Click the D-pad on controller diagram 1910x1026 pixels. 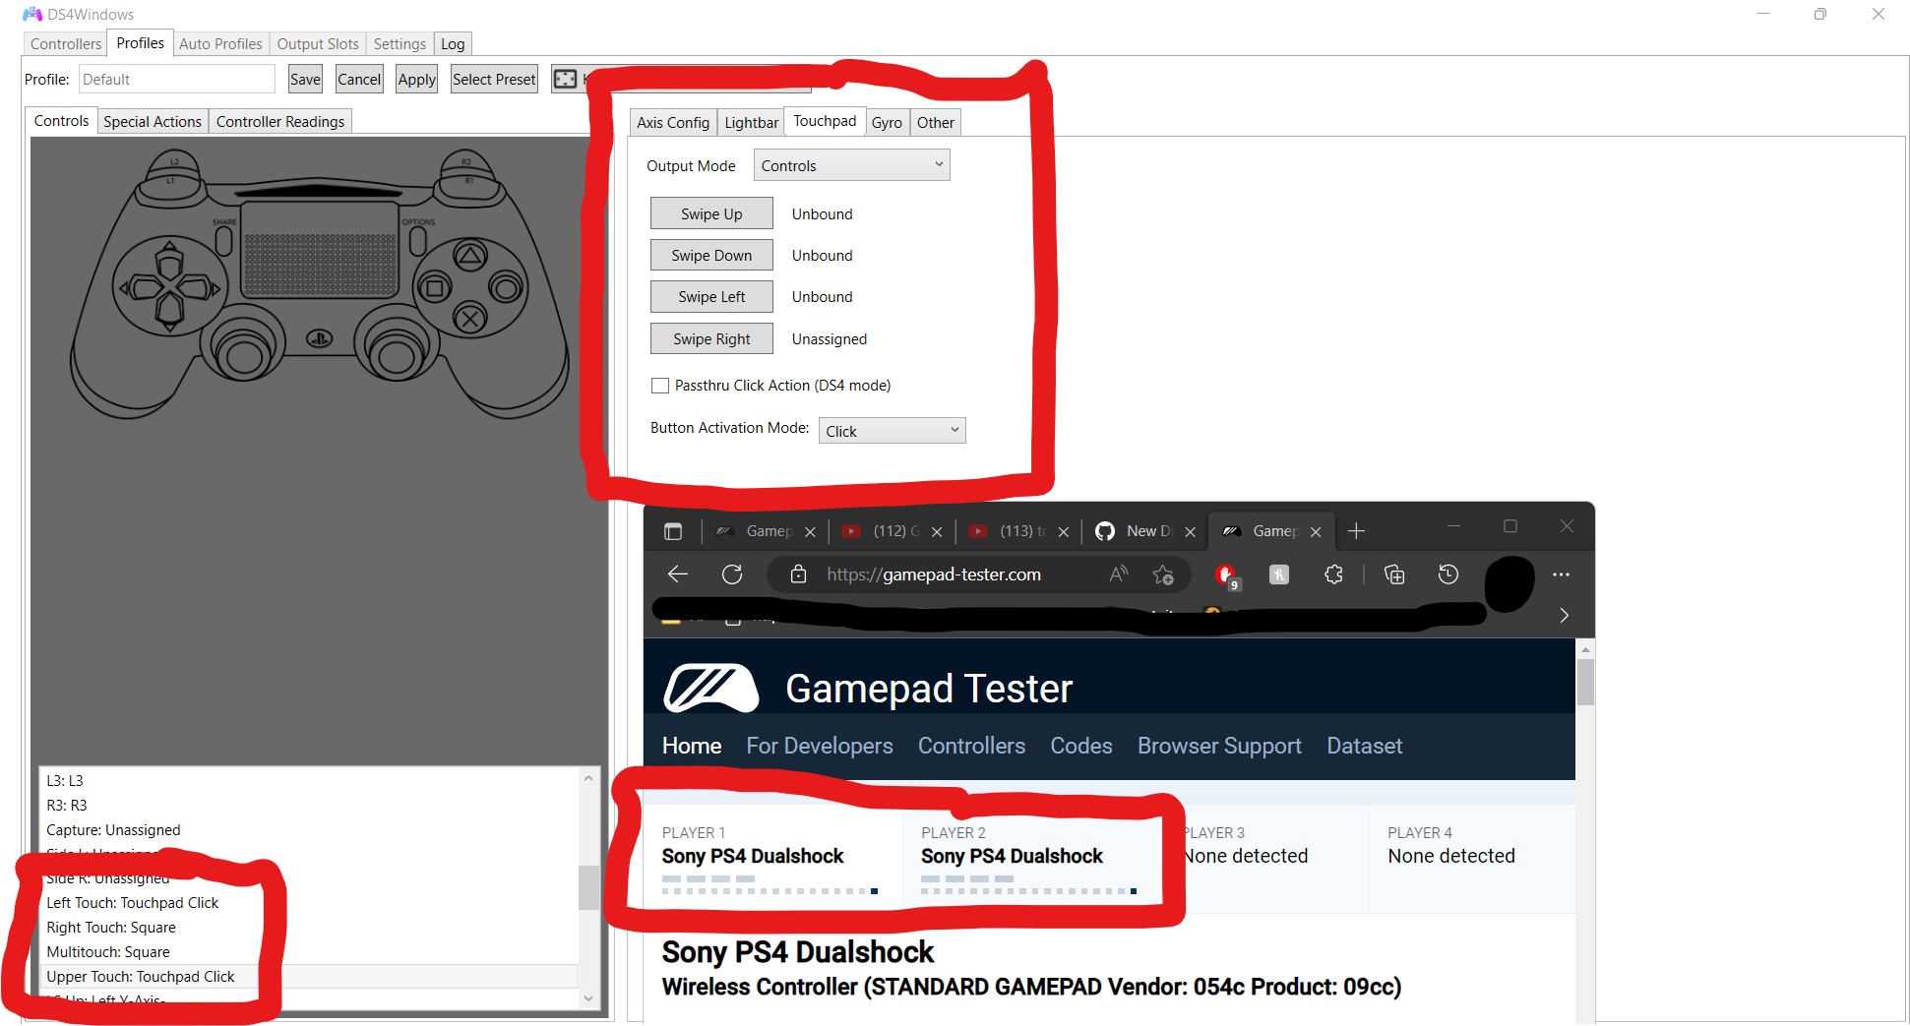(x=169, y=288)
